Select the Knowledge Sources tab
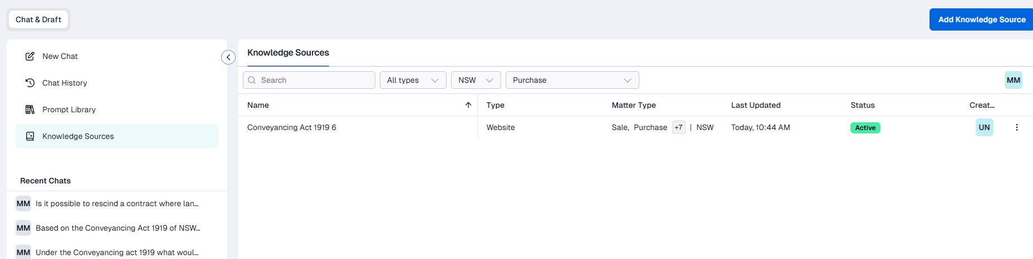This screenshot has width=1033, height=259. pos(288,53)
